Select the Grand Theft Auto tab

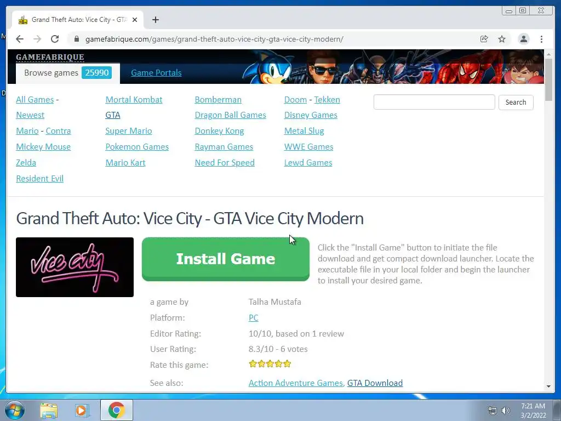[x=78, y=20]
